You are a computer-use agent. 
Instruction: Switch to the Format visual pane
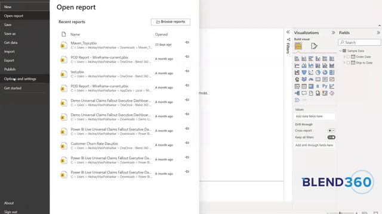(315, 46)
